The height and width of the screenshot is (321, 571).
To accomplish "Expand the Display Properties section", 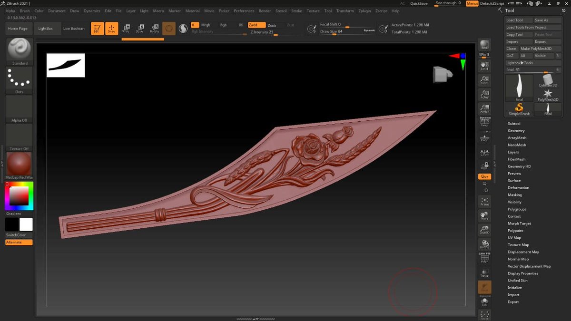I will tap(523, 273).
